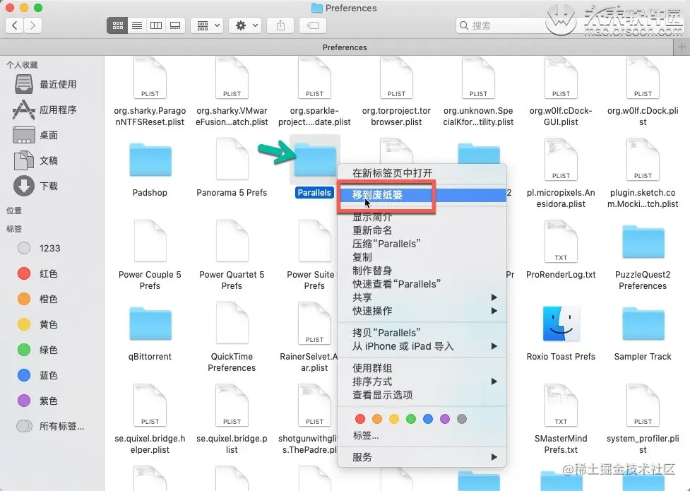The image size is (690, 491).
Task: Select the PuzzleQuest2 Preferences folder
Action: (x=643, y=256)
